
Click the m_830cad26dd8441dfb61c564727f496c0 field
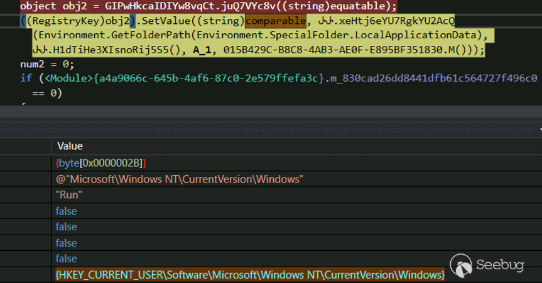(x=434, y=78)
